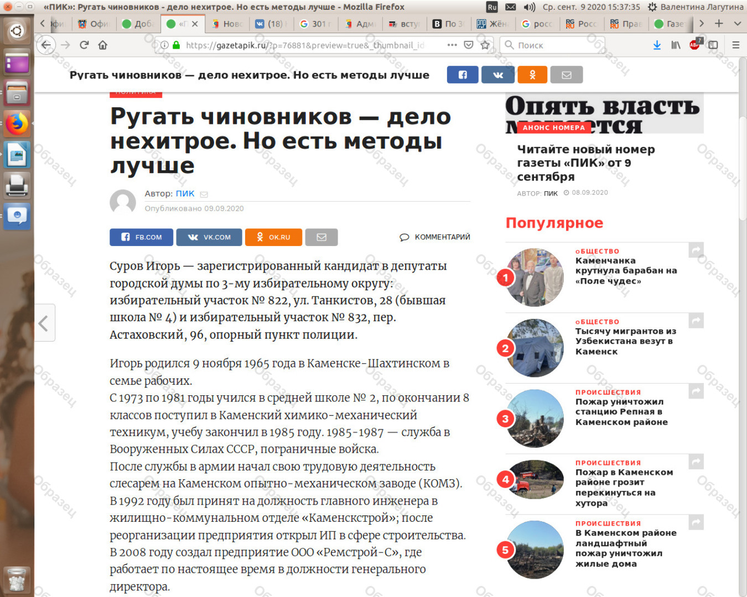747x597 pixels.
Task: Bookmark this page with the star icon
Action: pos(485,45)
